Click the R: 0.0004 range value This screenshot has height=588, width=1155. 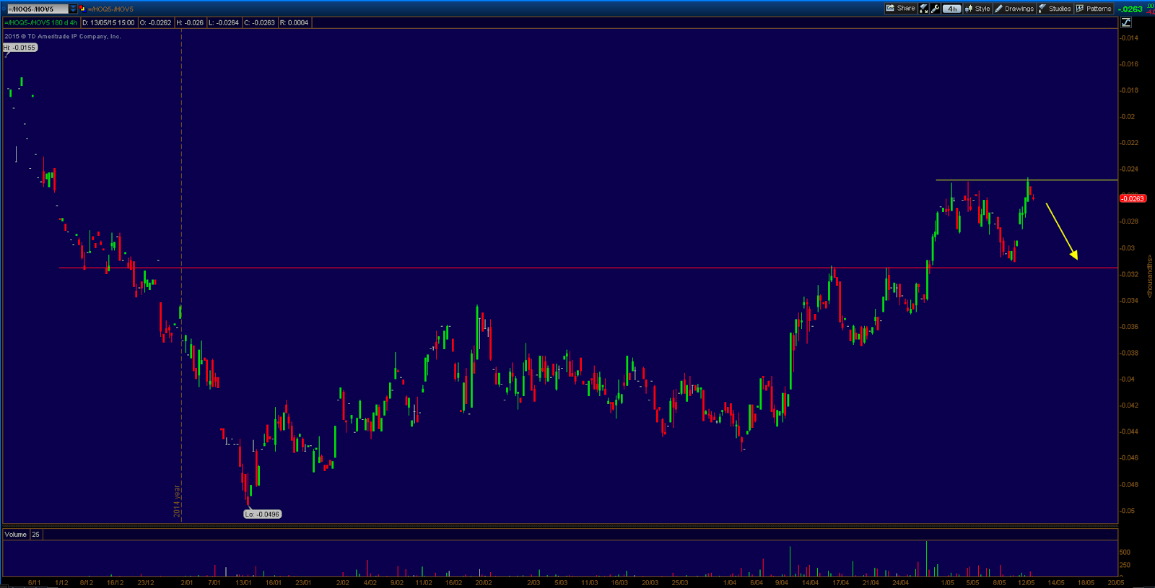click(294, 23)
